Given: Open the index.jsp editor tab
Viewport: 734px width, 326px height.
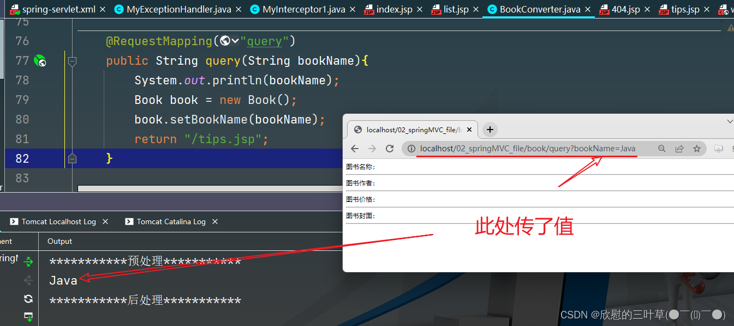Looking at the screenshot, I should click(x=394, y=9).
